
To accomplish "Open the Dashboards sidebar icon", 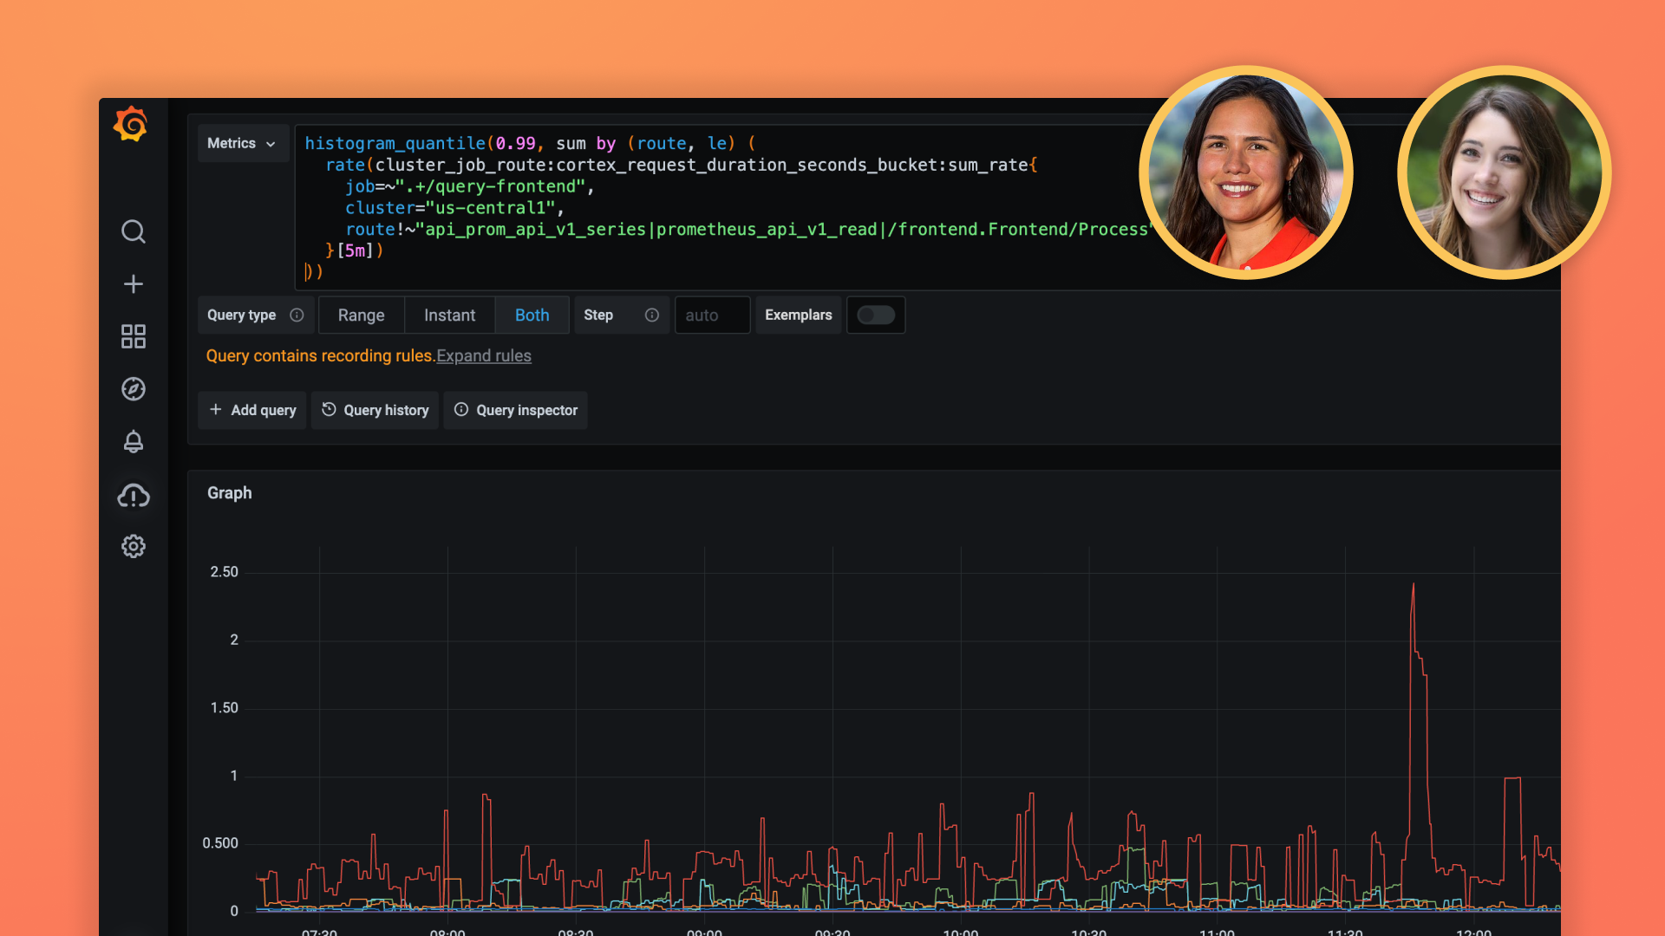I will pos(133,336).
